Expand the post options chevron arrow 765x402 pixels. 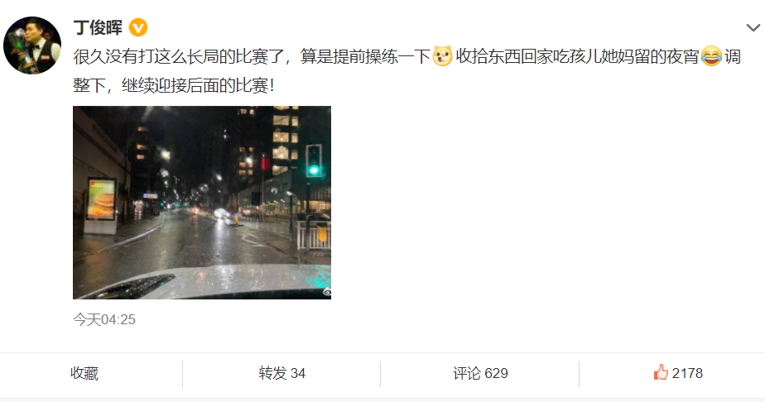753,28
